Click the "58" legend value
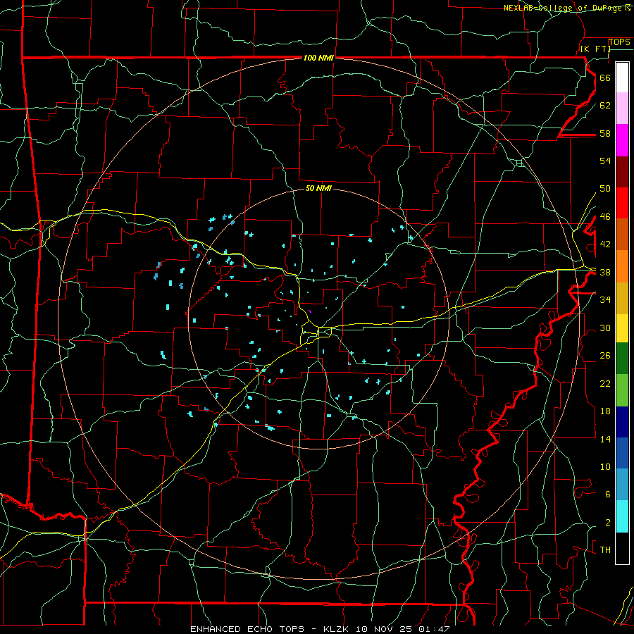Screen dimensions: 634x634 point(605,133)
